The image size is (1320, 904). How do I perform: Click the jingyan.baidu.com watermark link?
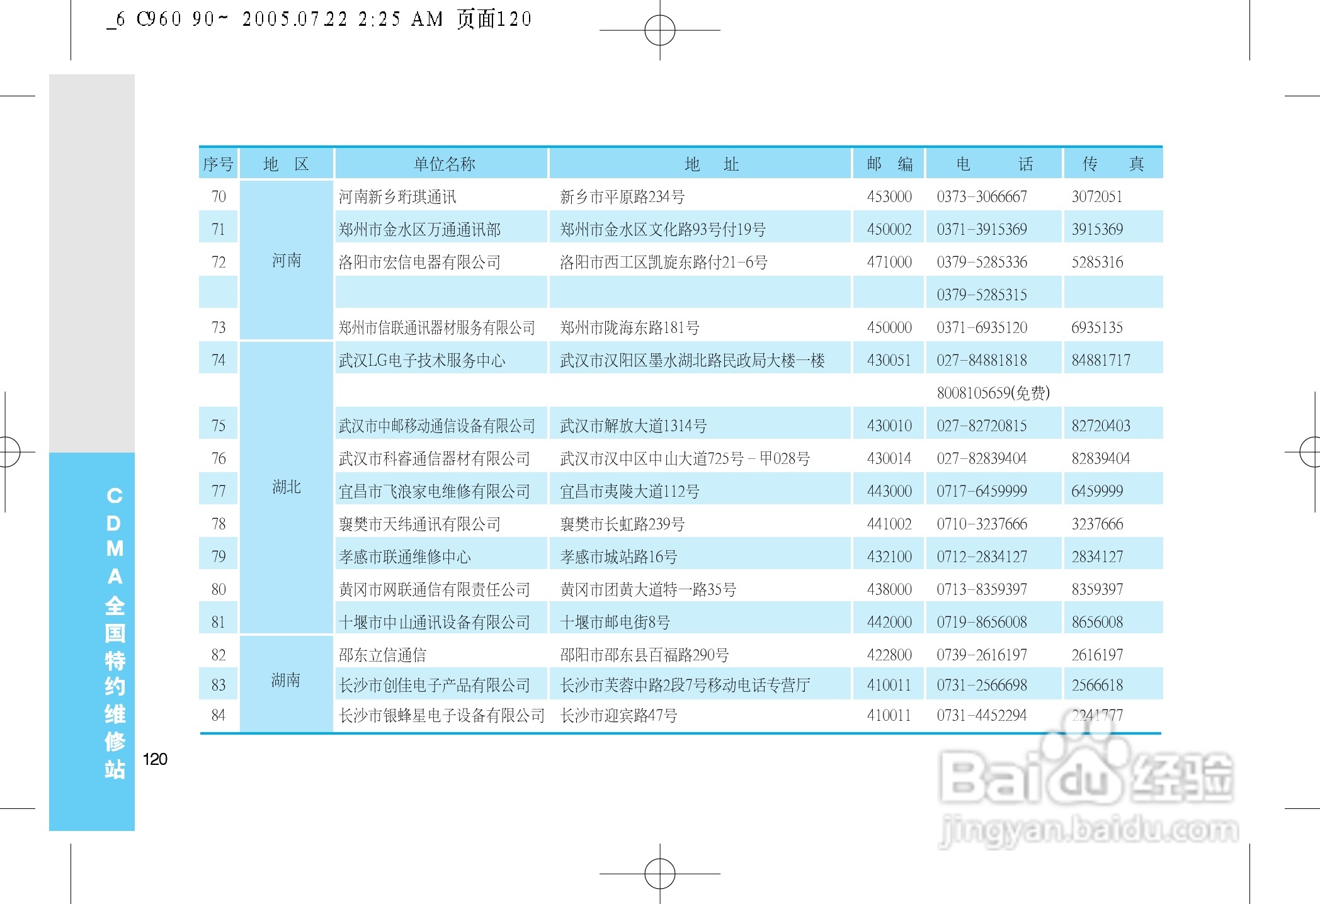(x=1088, y=829)
